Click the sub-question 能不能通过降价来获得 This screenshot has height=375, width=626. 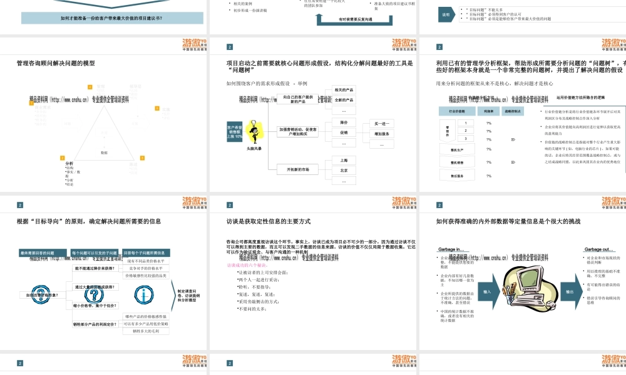click(x=95, y=269)
